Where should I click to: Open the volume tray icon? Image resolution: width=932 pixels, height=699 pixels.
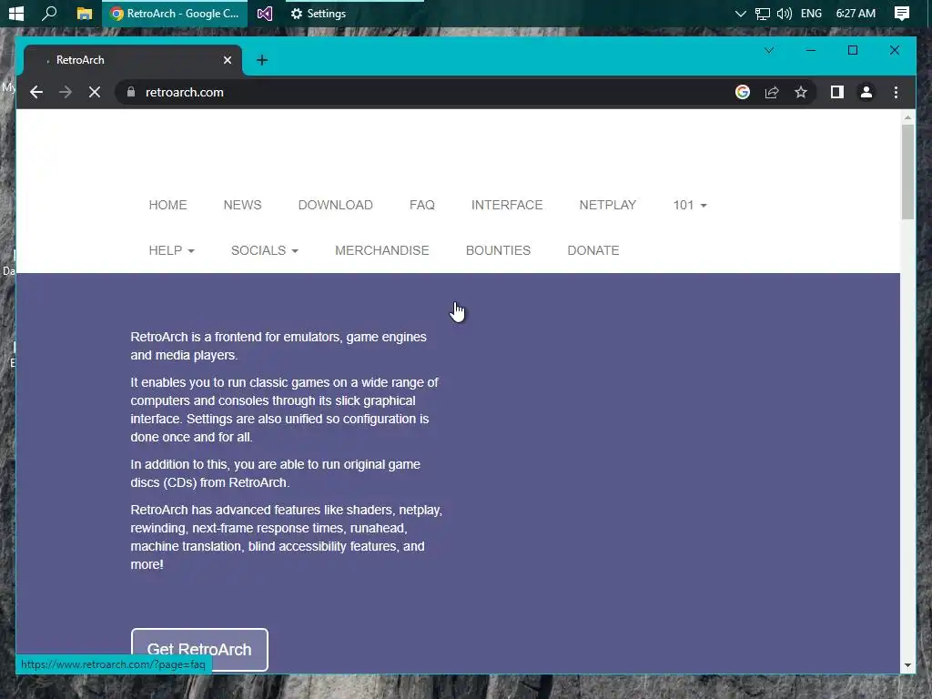tap(784, 13)
